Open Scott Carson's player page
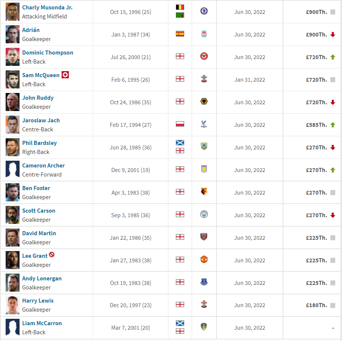 click(x=39, y=211)
